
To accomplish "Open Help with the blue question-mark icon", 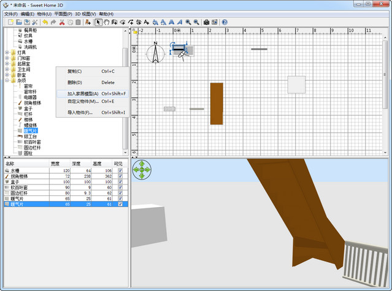I will tap(225, 22).
